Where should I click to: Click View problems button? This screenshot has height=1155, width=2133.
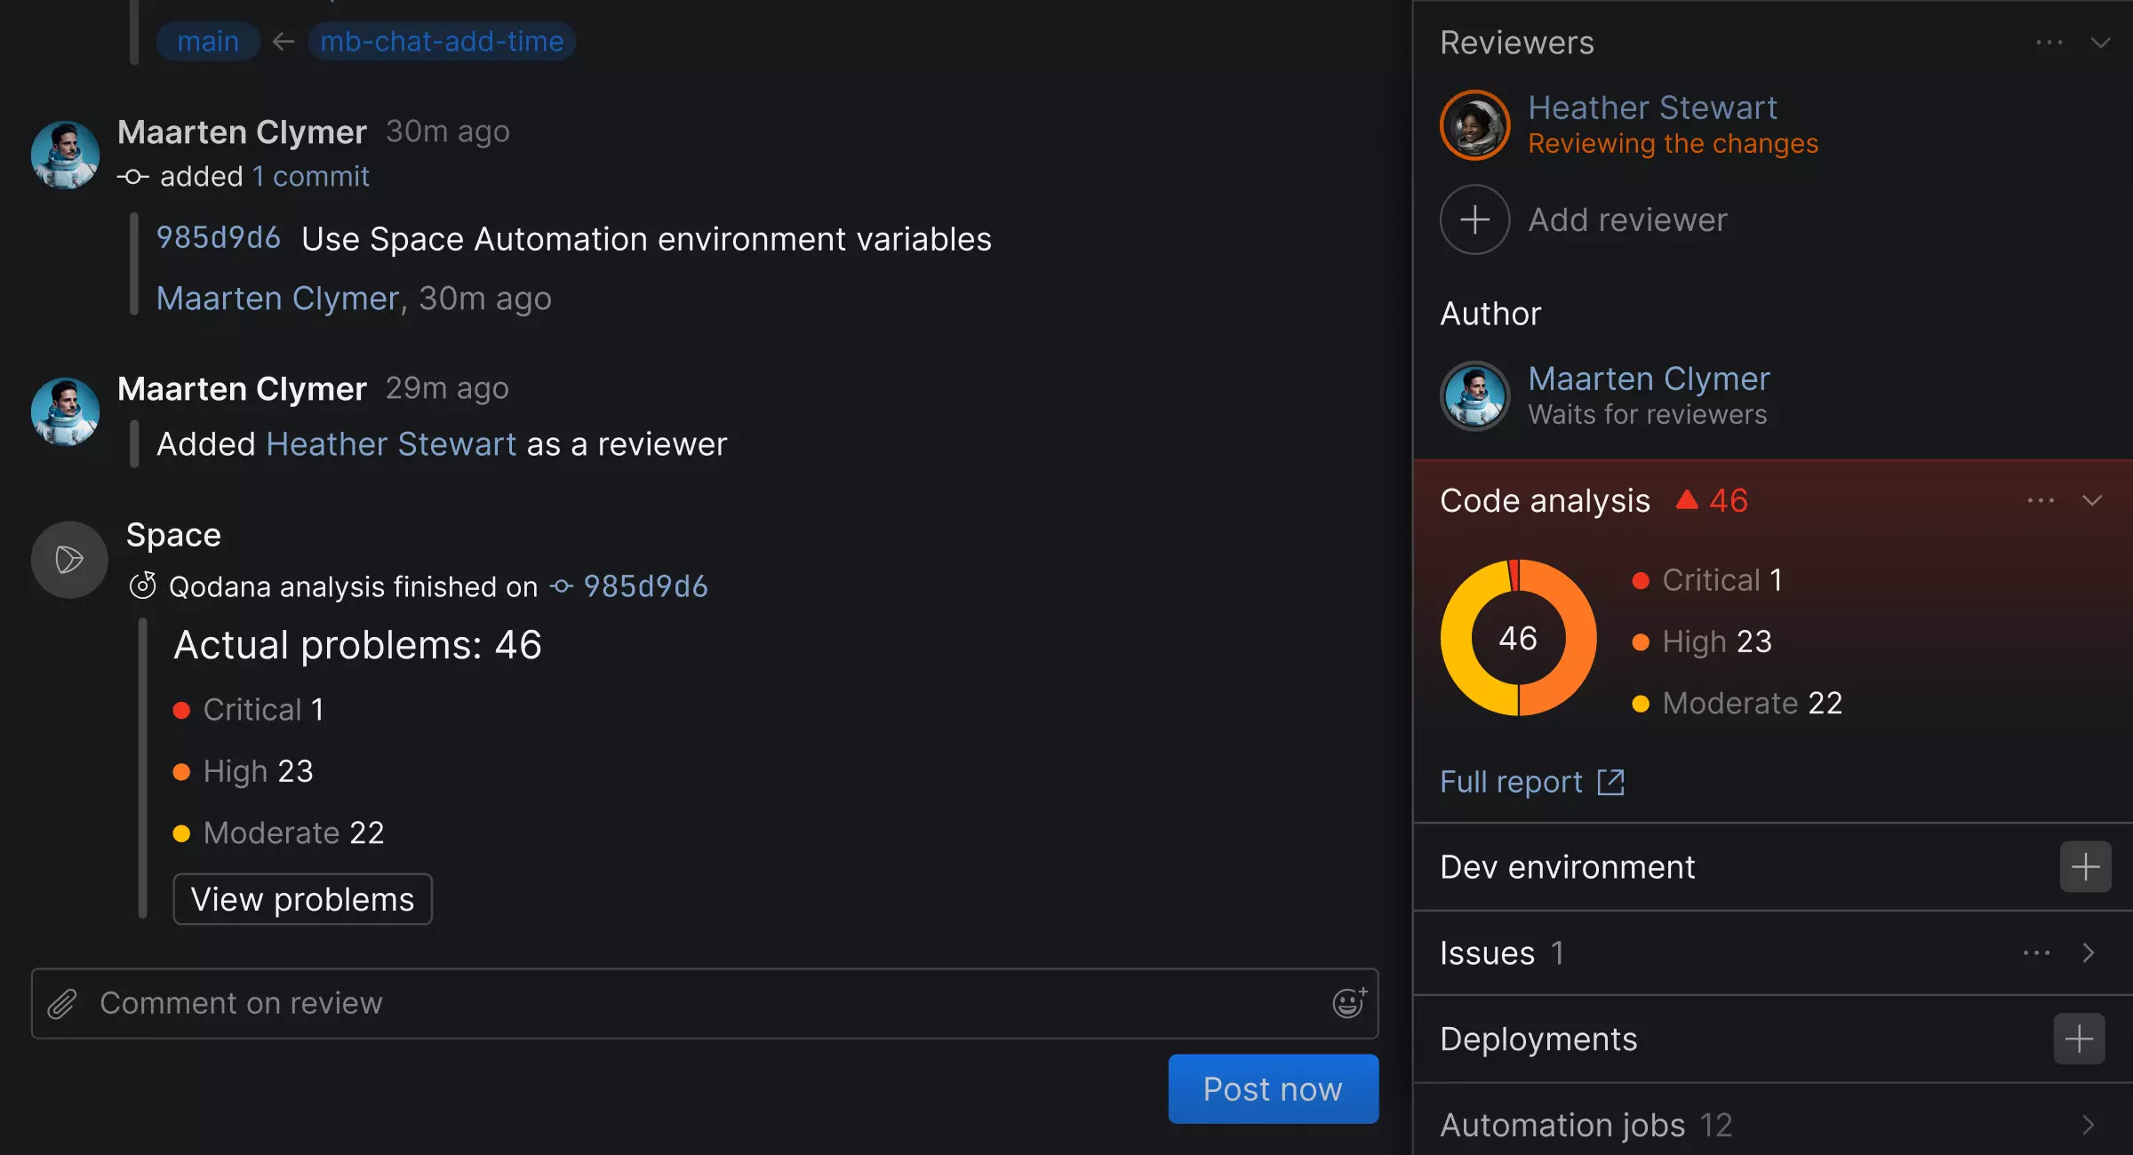(x=303, y=897)
